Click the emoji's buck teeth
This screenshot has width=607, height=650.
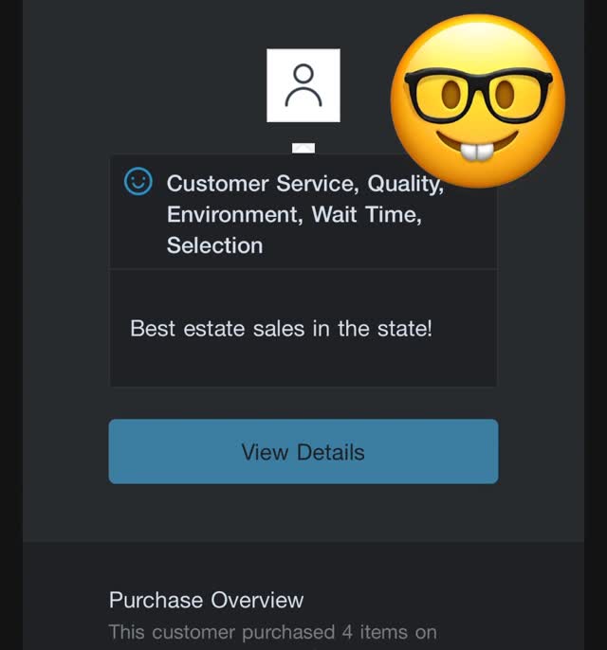tap(478, 152)
